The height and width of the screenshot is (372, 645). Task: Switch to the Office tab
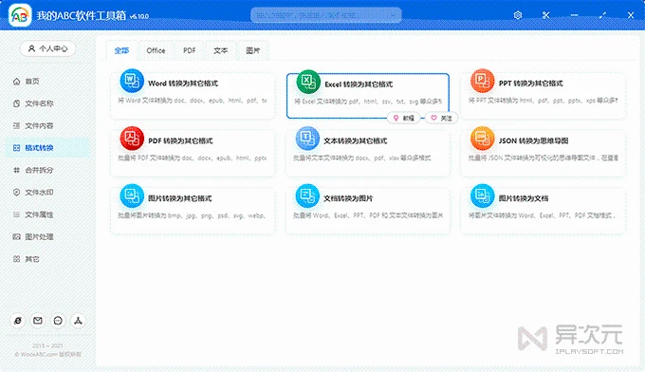pos(156,50)
